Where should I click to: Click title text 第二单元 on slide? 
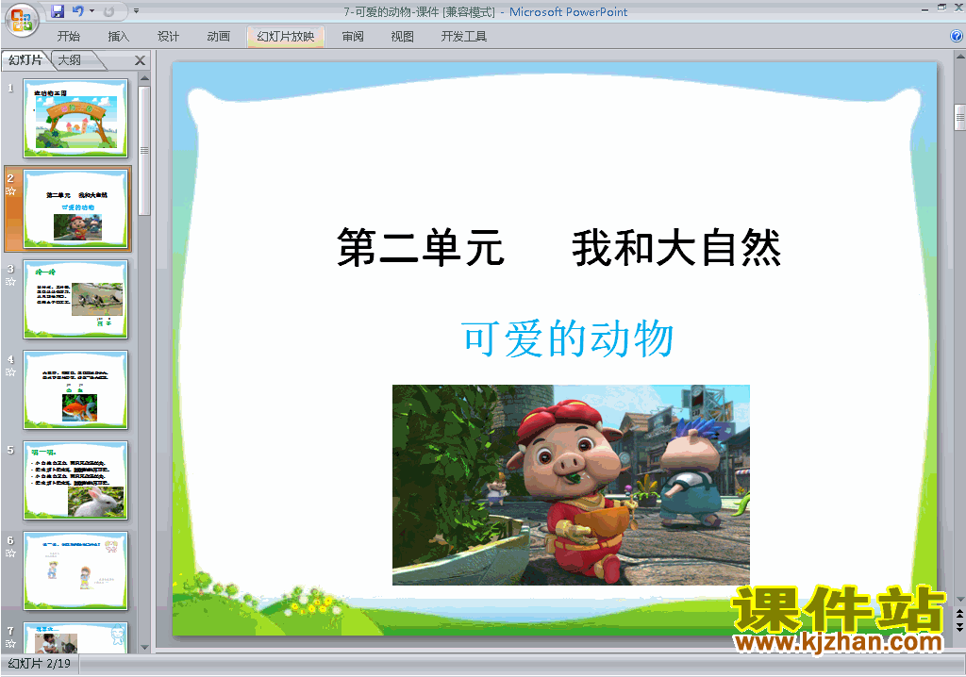coord(421,248)
